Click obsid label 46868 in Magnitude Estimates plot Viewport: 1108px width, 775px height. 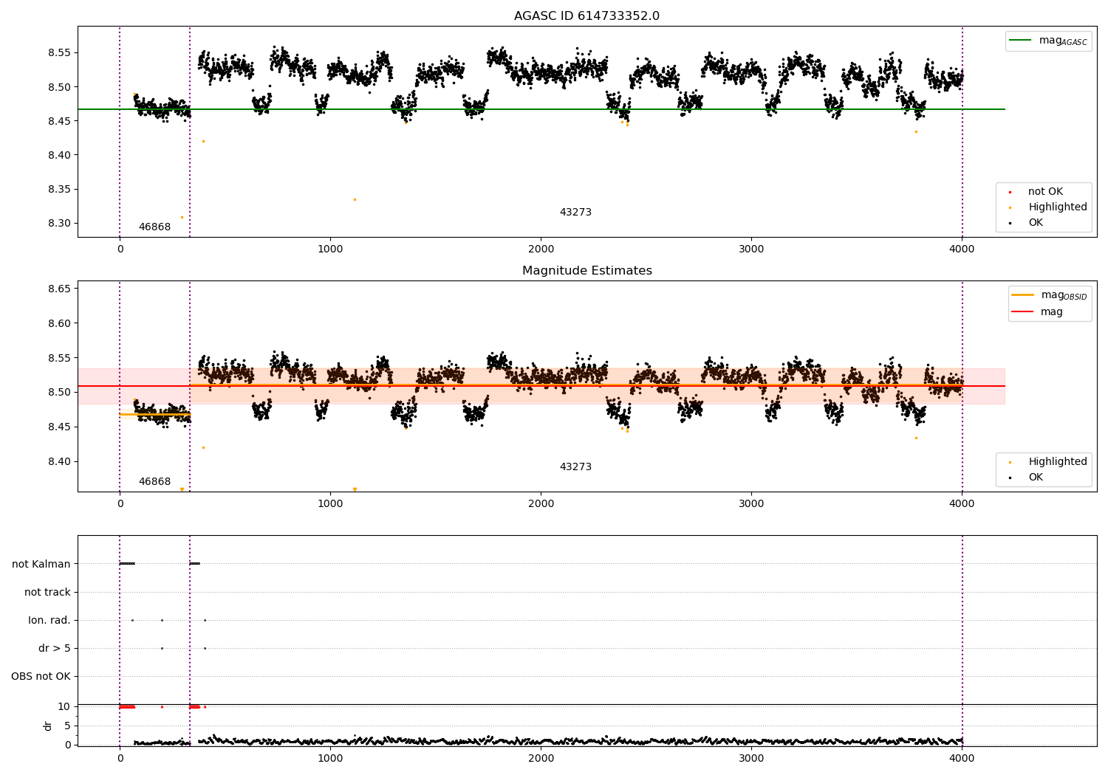tap(154, 482)
